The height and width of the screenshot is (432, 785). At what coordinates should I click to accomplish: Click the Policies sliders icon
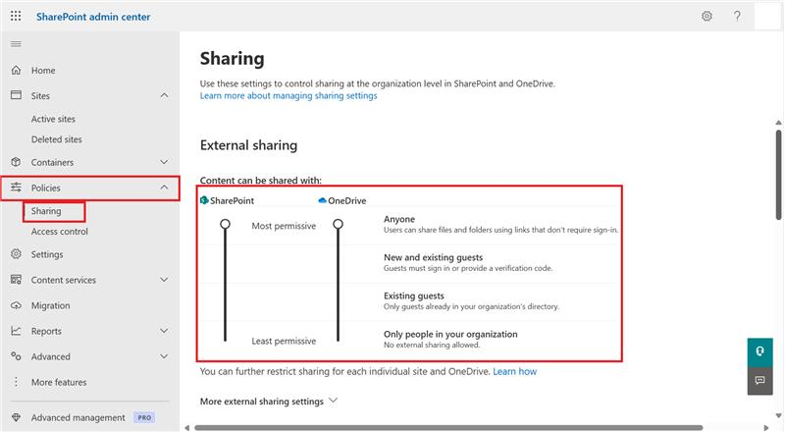tap(16, 188)
